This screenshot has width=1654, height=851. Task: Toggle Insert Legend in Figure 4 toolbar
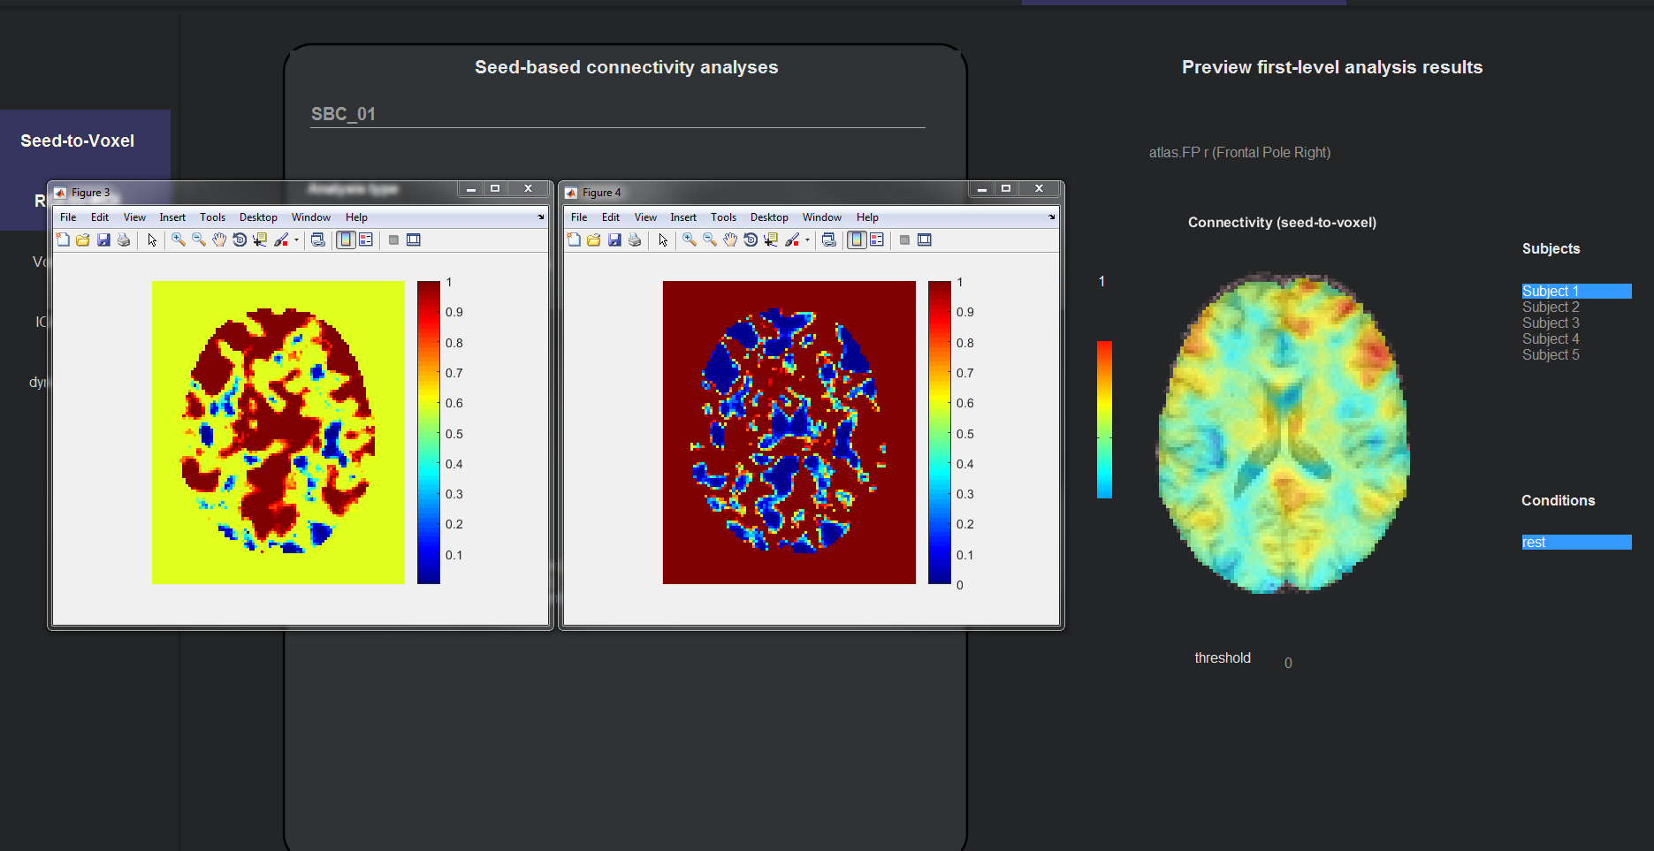tap(877, 239)
